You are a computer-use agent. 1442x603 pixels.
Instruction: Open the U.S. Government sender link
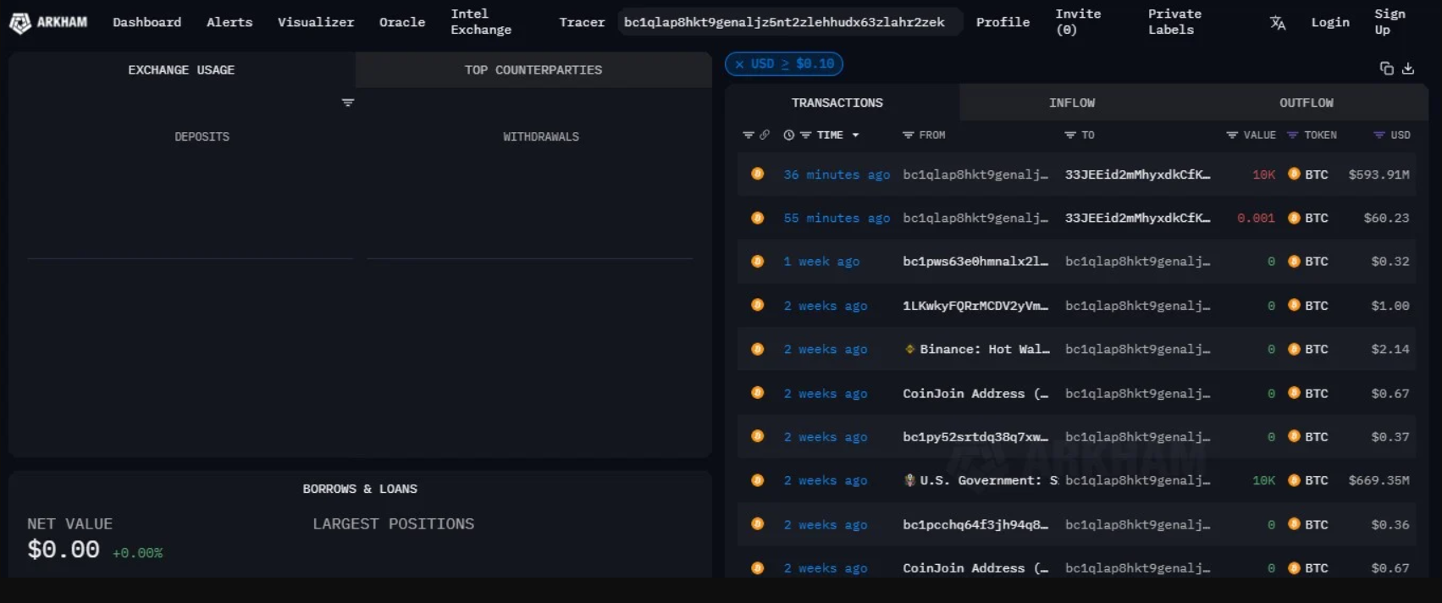click(x=989, y=480)
